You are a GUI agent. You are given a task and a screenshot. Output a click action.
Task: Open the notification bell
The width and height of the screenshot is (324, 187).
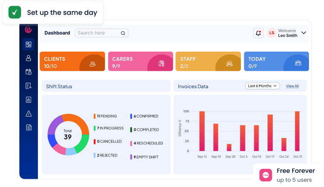[258, 33]
